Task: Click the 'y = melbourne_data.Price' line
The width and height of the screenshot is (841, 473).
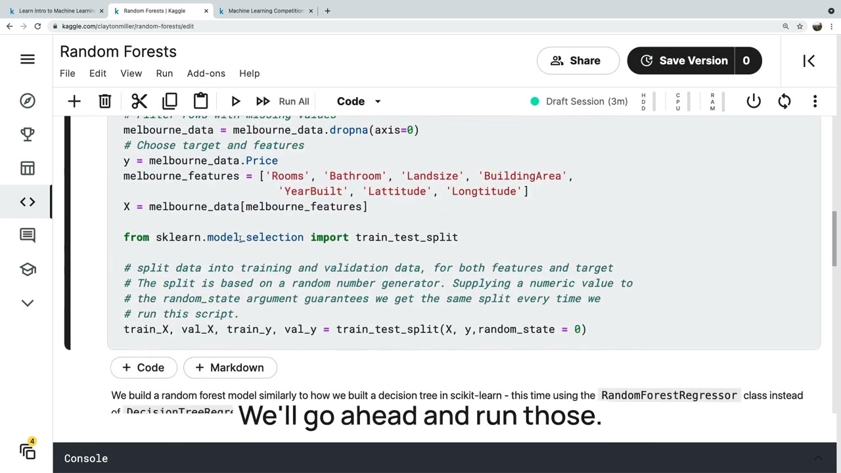Action: 200,160
